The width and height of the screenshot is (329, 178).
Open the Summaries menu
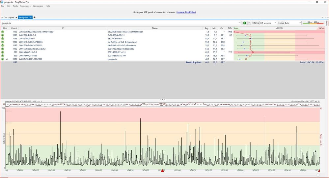coord(25,6)
